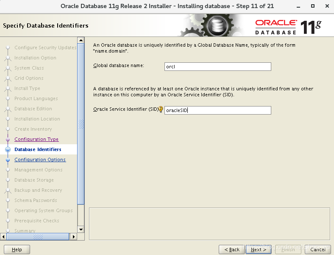The height and width of the screenshot is (255, 334).
Task: Click the Installation Location step
Action: (37, 119)
